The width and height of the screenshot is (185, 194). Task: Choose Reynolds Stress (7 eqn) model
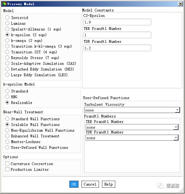point(7,58)
